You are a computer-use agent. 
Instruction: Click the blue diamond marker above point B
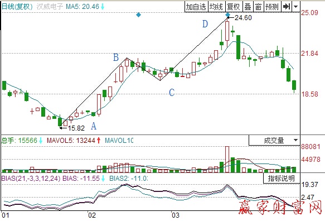[x=138, y=15]
